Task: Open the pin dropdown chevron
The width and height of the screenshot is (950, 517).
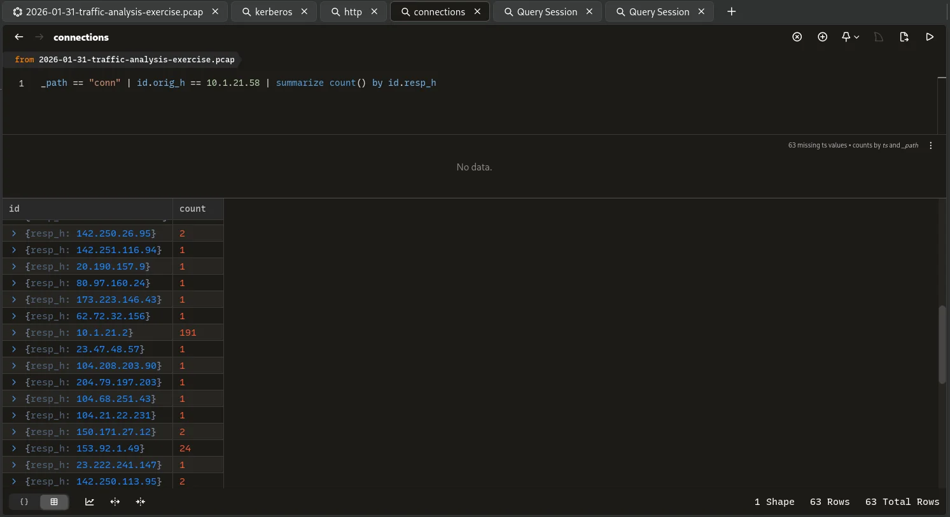Action: tap(856, 38)
